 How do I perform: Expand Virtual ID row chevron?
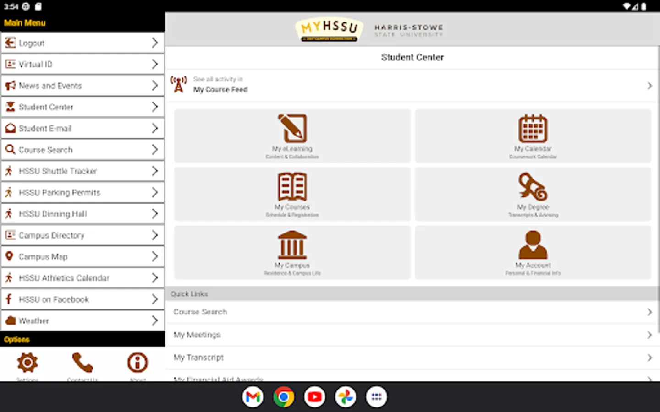(x=155, y=64)
